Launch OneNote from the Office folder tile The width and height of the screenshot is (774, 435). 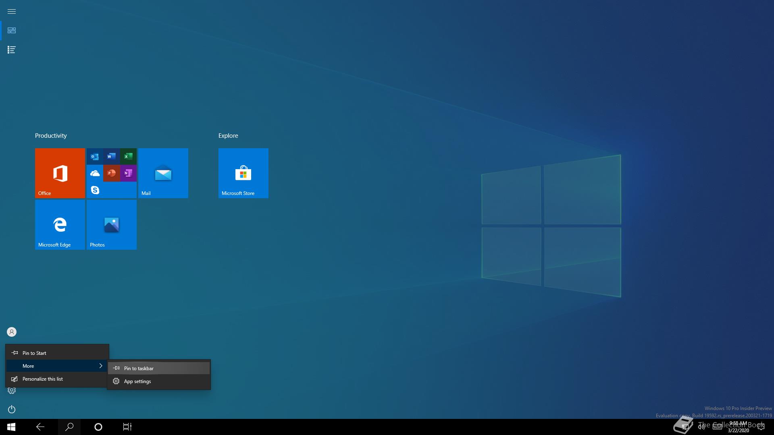[128, 173]
